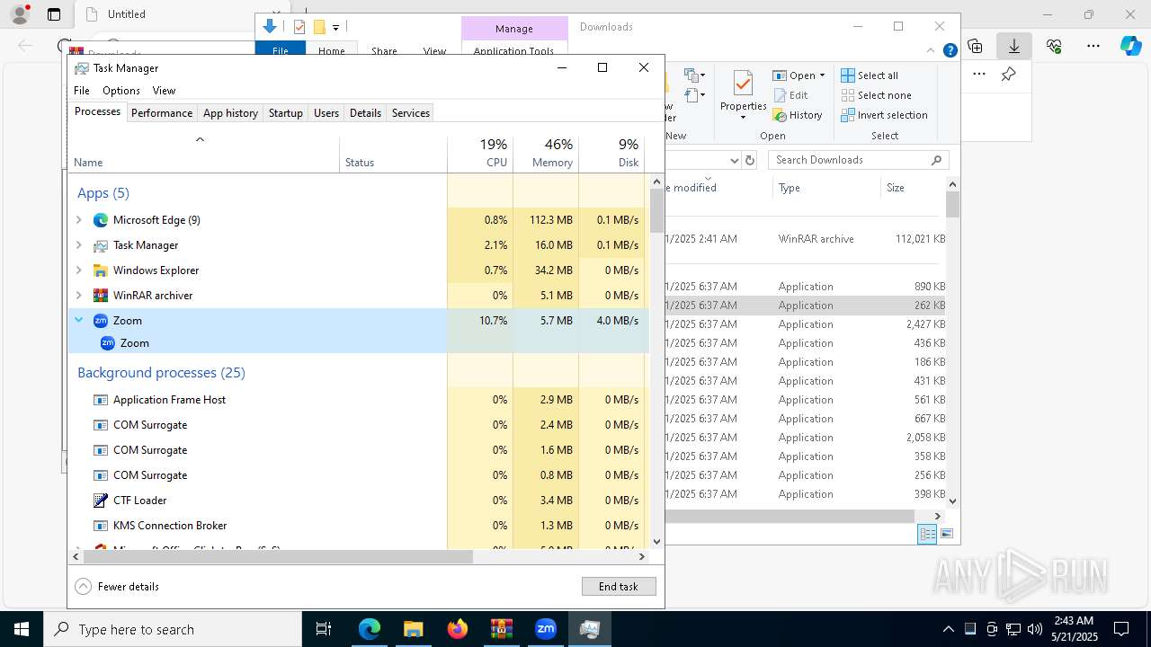Viewport: 1151px width, 647px height.
Task: Switch to the App history tab
Action: 230,113
